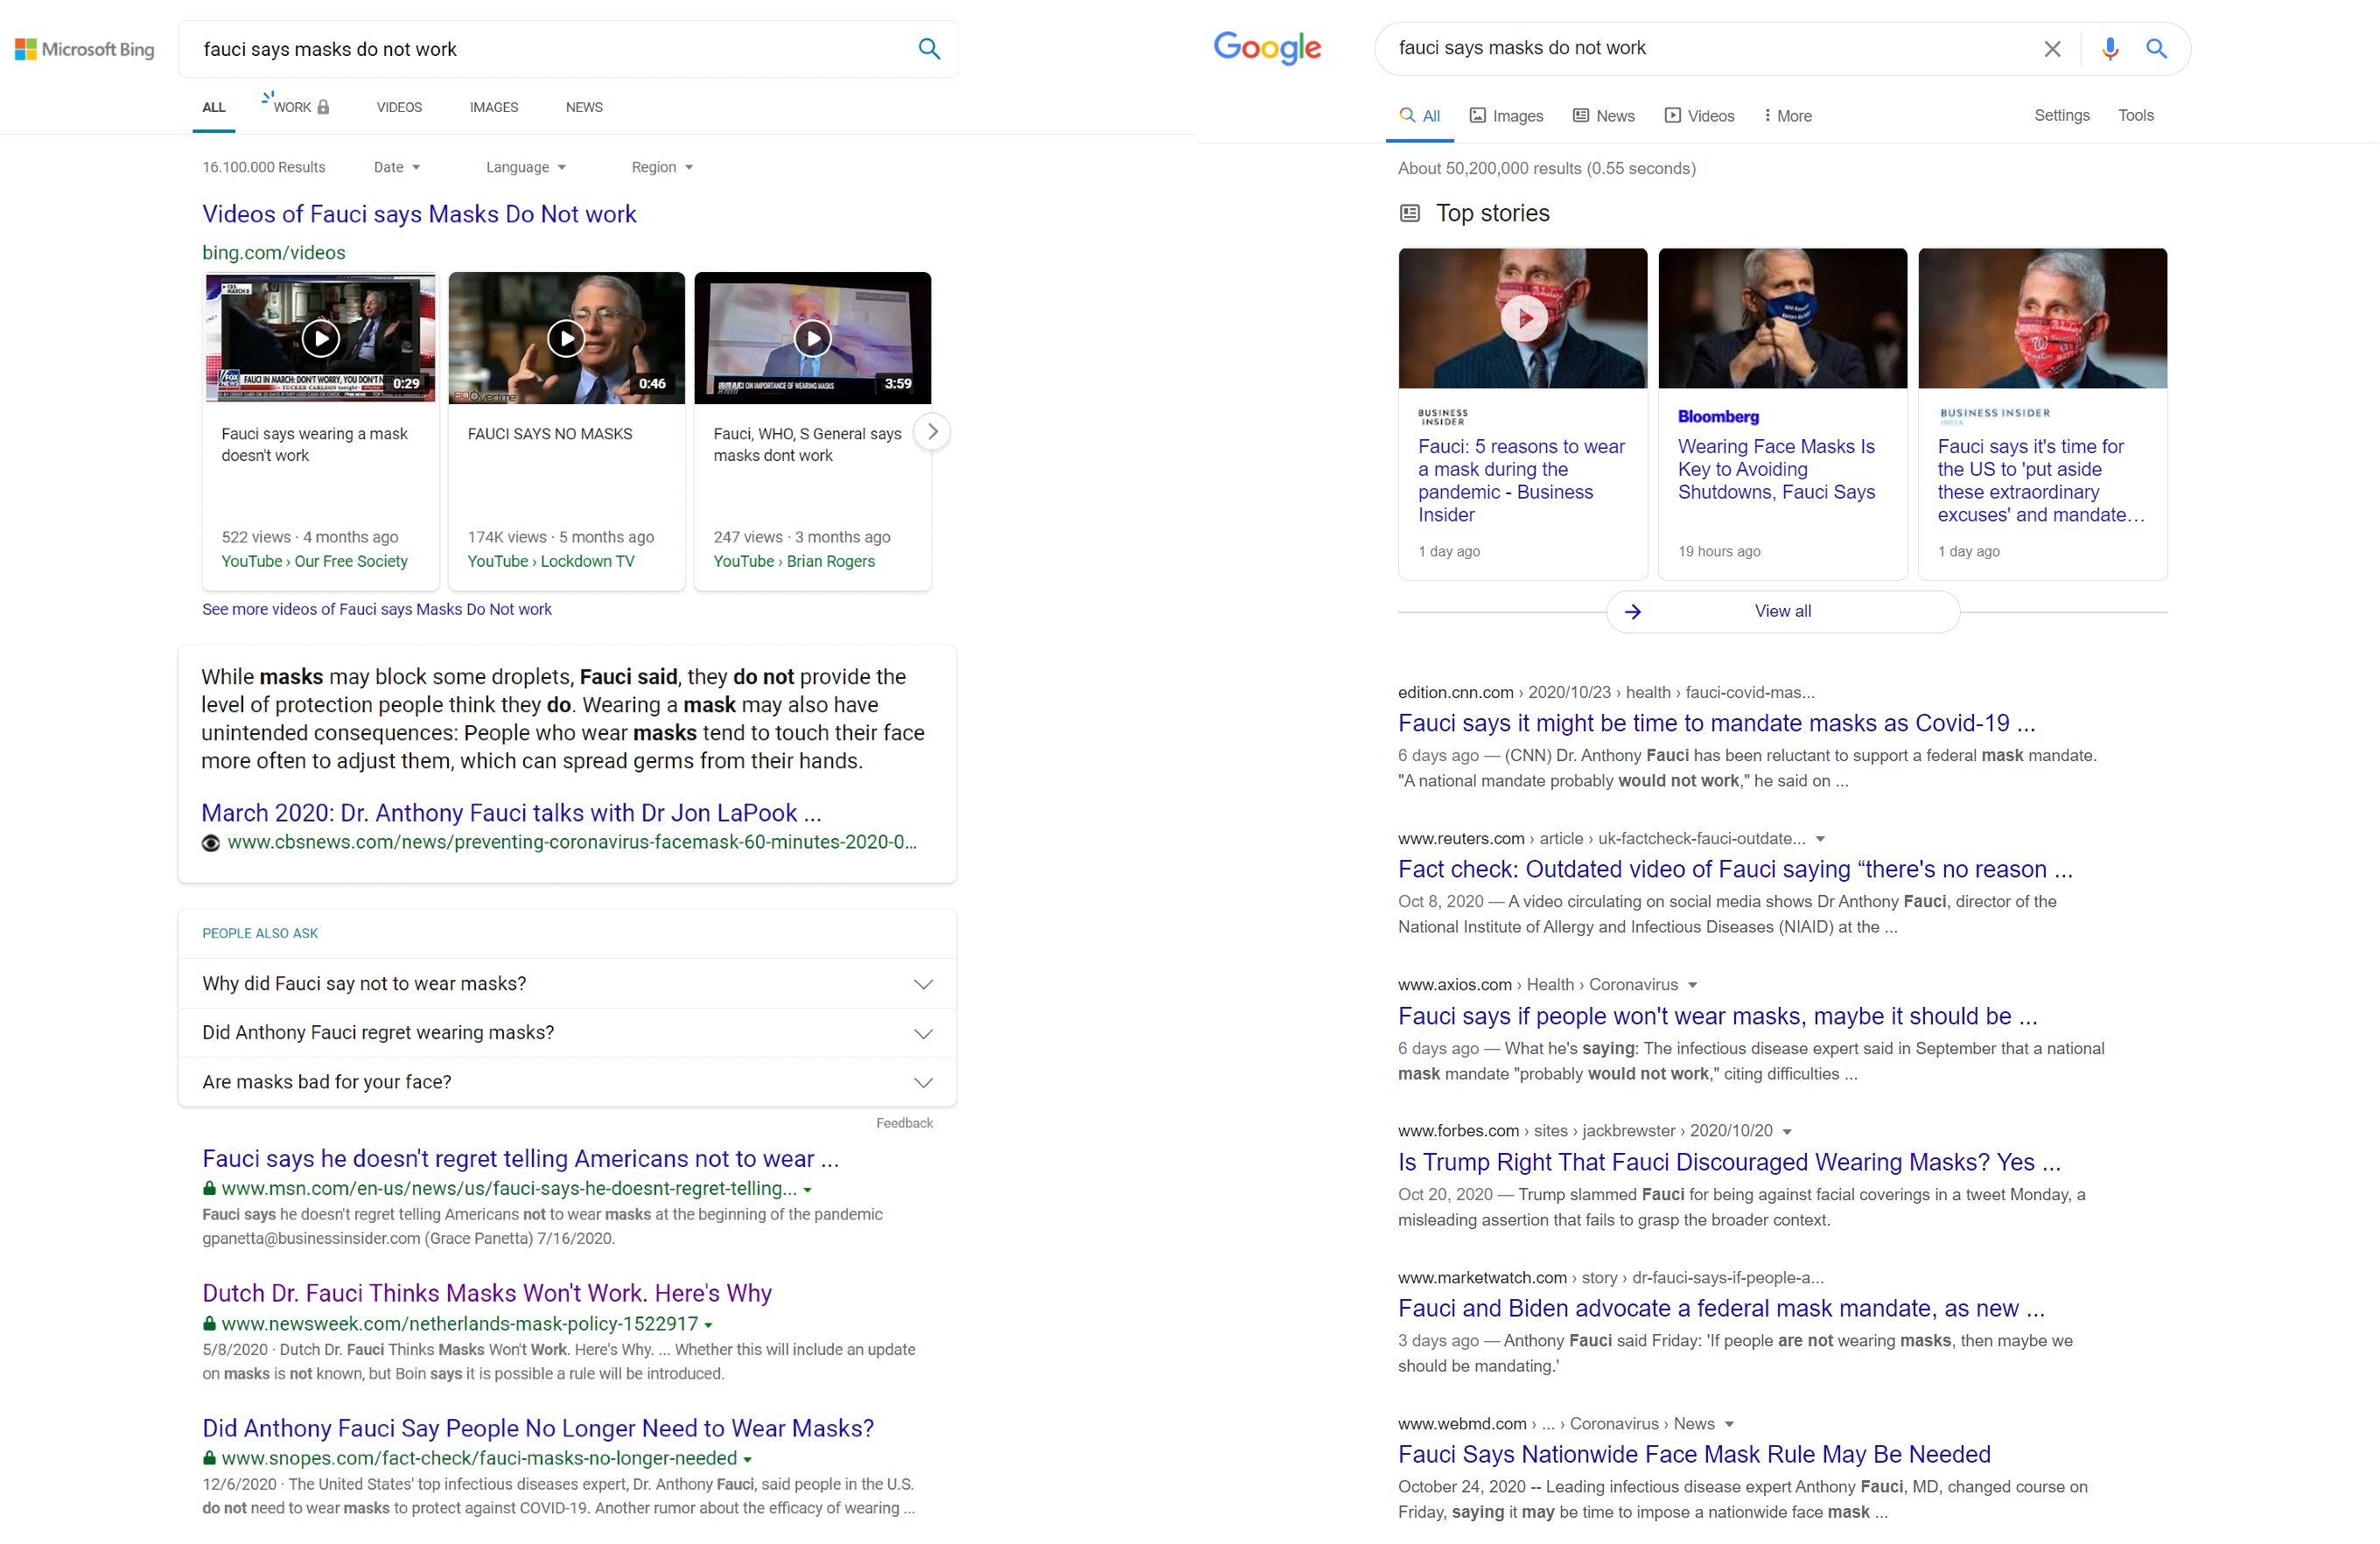Click the Google logo
Screen dimensions: 2380x1544
[x=1267, y=47]
